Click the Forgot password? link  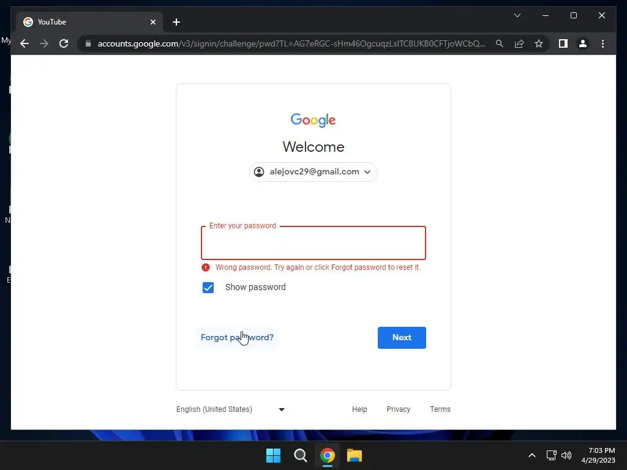[237, 337]
